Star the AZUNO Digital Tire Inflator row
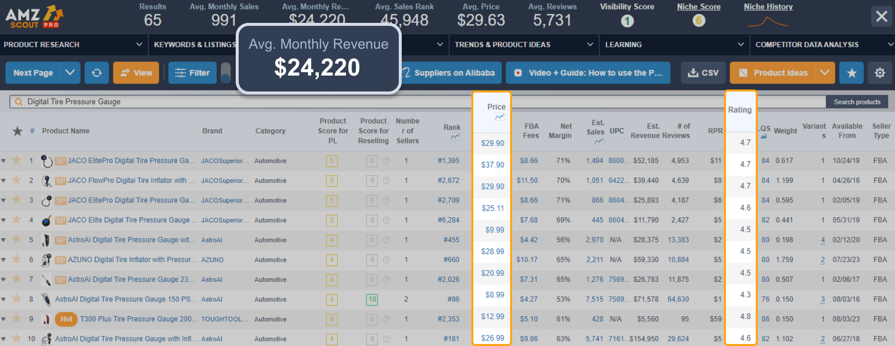The height and width of the screenshot is (346, 895). pyautogui.click(x=16, y=259)
